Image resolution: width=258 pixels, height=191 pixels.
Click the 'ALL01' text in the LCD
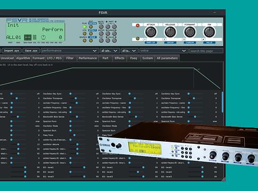coord(14,38)
